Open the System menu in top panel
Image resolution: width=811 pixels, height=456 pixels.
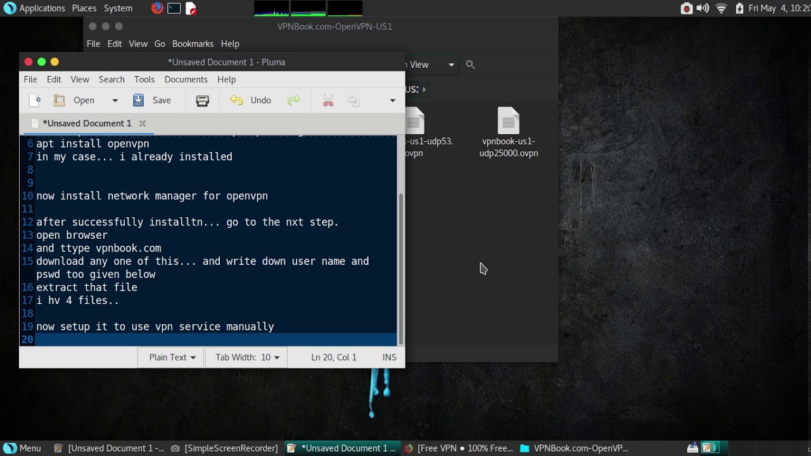118,8
